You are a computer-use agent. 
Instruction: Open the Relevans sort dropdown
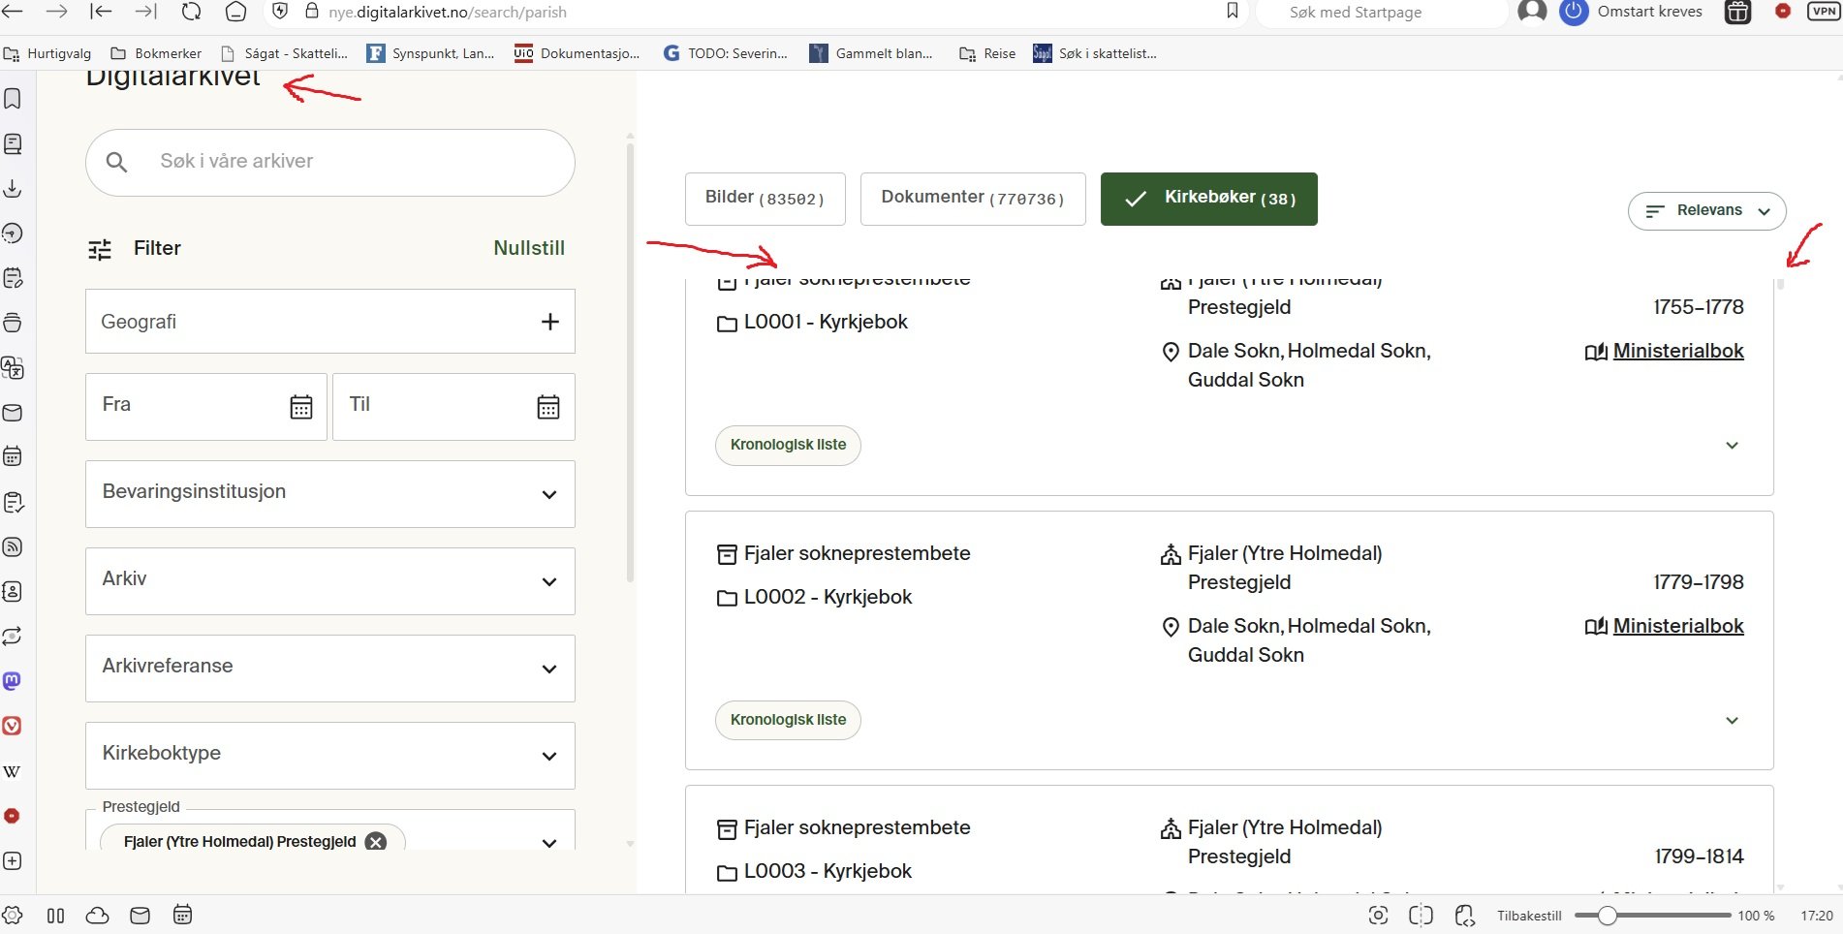click(x=1706, y=211)
